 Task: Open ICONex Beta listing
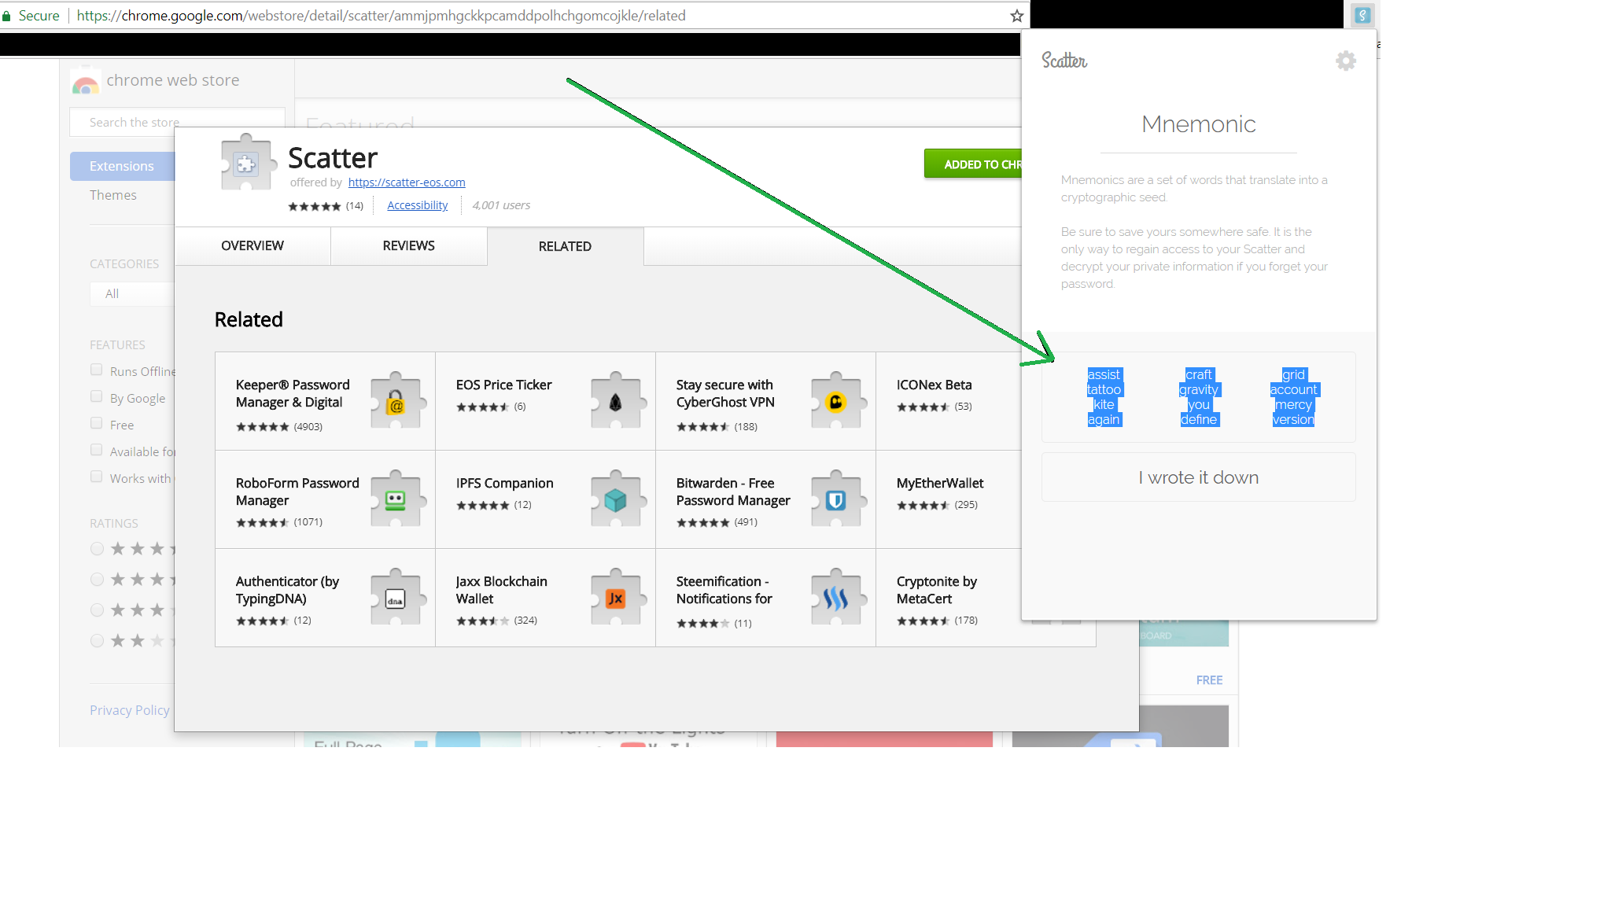(x=935, y=385)
